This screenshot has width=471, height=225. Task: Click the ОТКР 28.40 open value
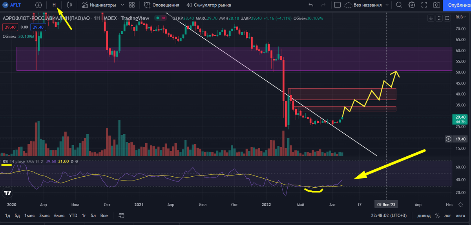pos(183,18)
